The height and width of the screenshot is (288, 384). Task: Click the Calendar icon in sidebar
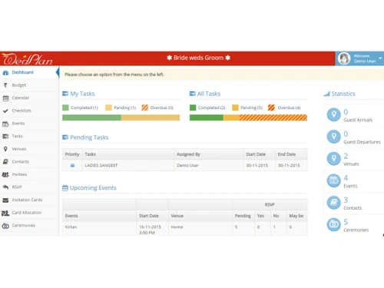point(5,98)
